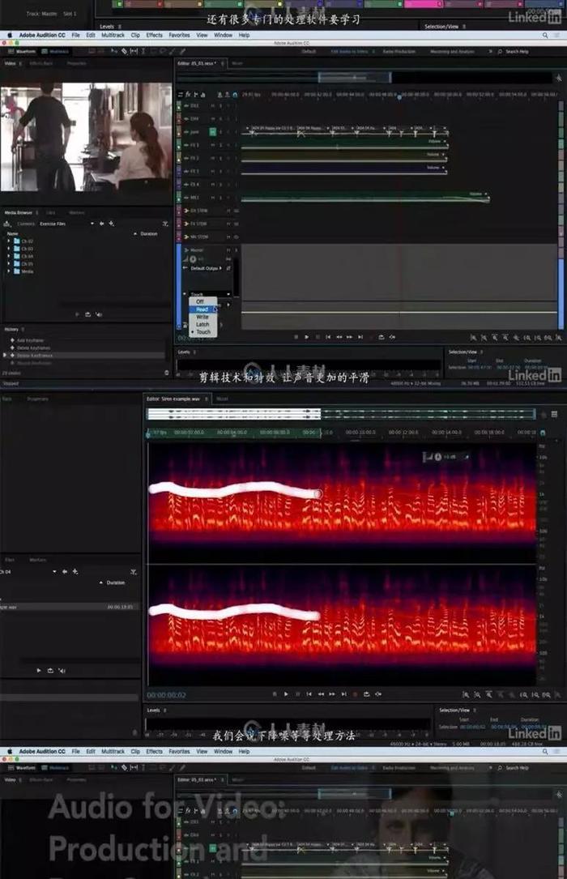
Task: Mute the DX1 track
Action: 213,106
